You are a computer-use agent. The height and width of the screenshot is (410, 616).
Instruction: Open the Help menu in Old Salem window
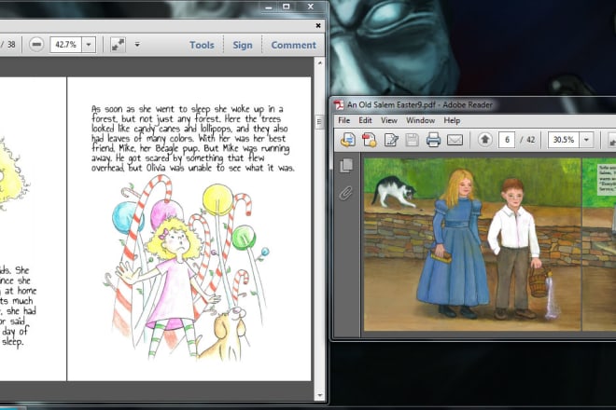pyautogui.click(x=452, y=120)
